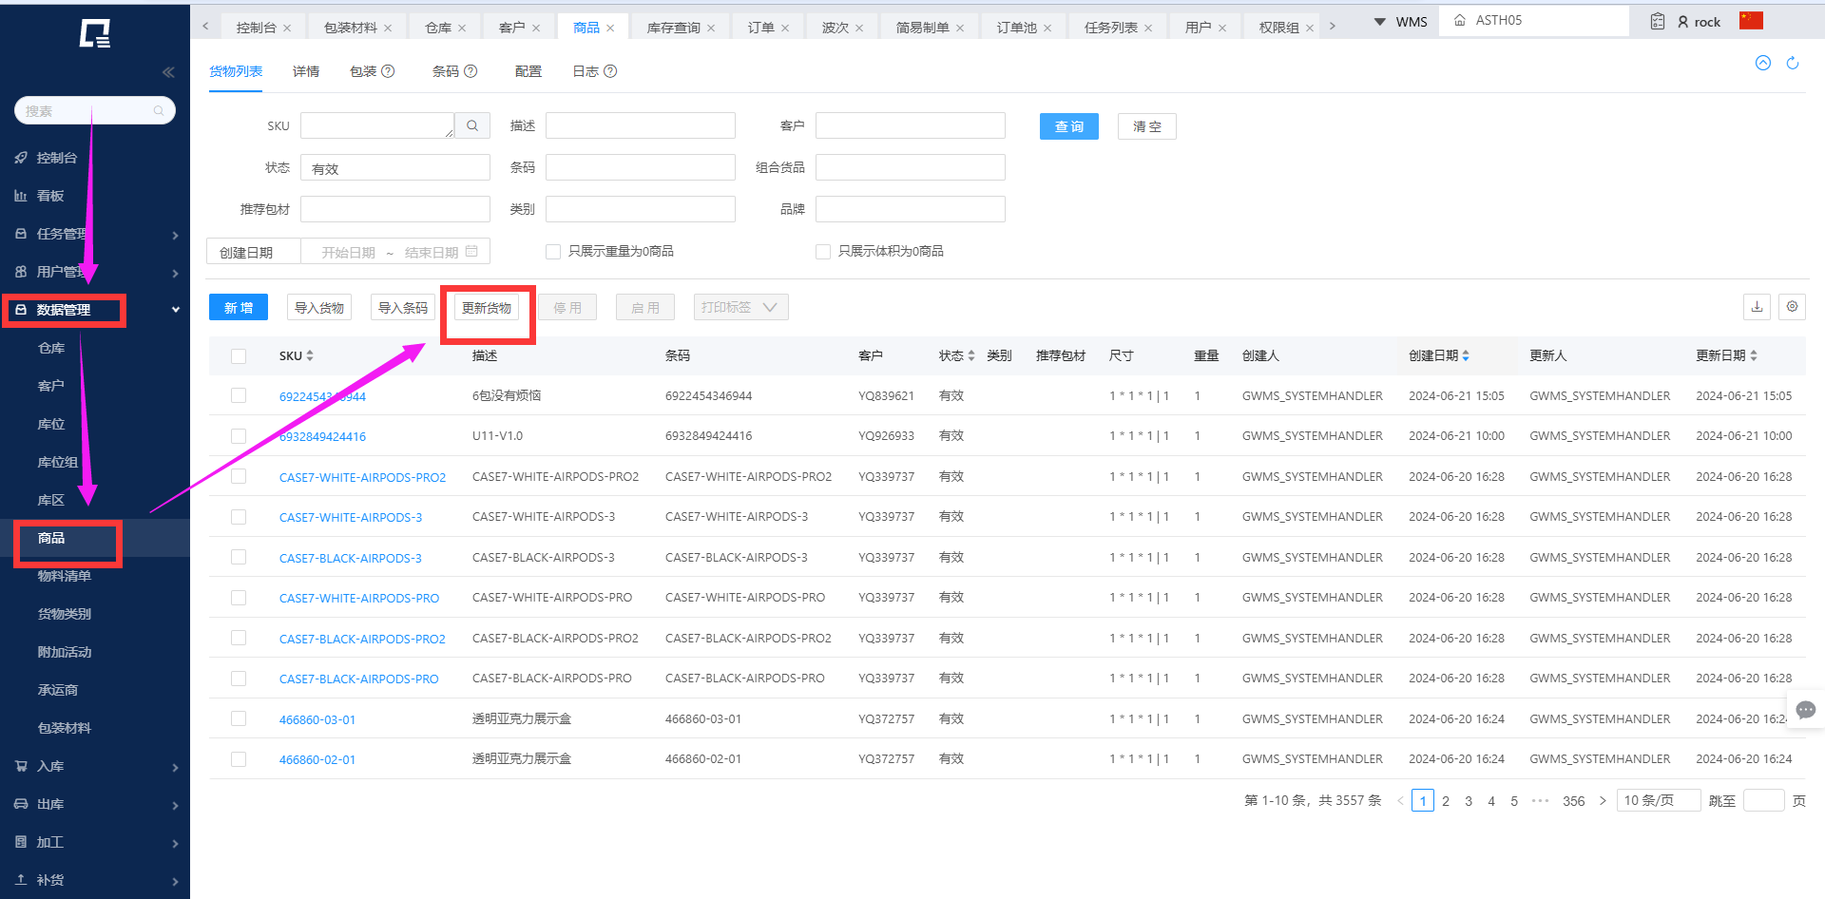
Task: Select row CASE7-WHITE-AIRPODS-PRO2 checkbox
Action: 239,477
